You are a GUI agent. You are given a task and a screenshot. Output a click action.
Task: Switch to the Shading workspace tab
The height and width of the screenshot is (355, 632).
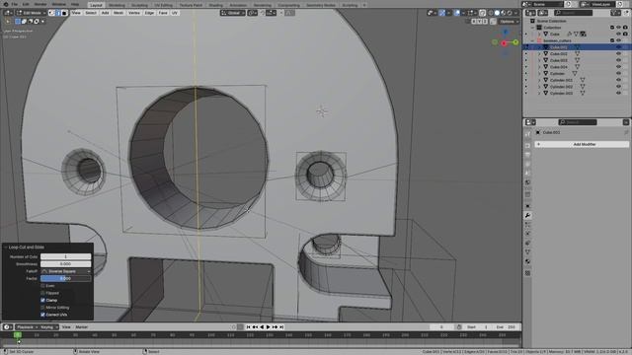pyautogui.click(x=215, y=5)
